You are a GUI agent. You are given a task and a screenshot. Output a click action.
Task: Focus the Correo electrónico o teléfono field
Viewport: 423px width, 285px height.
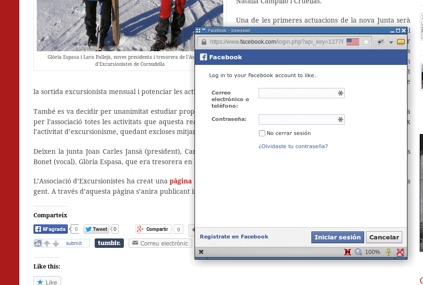pyautogui.click(x=301, y=93)
